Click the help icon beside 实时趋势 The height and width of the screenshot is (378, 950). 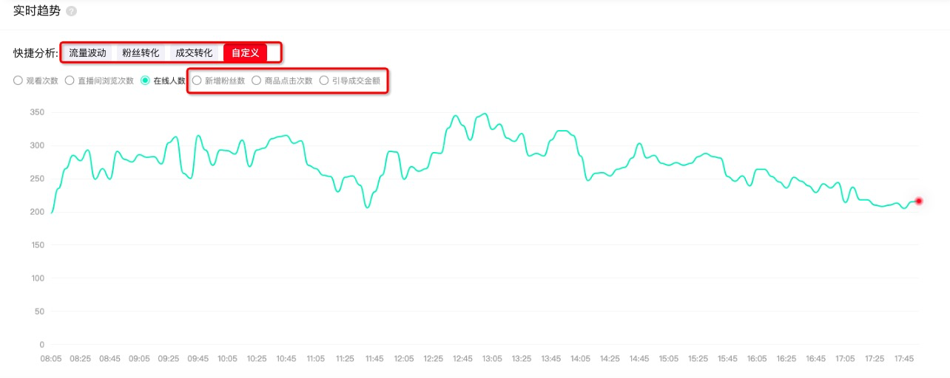coord(71,12)
